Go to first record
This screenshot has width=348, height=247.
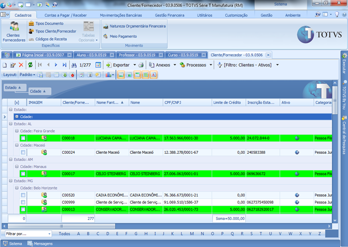[40, 65]
